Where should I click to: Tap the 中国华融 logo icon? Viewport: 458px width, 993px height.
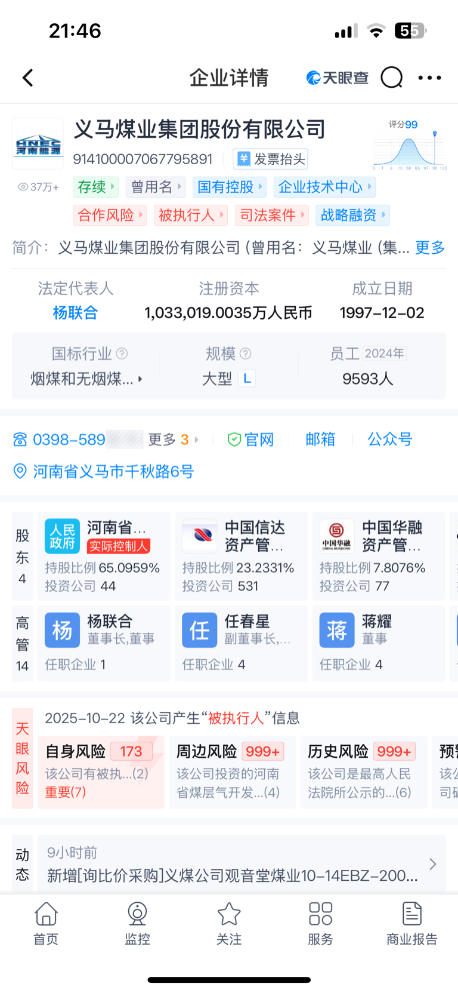click(337, 536)
